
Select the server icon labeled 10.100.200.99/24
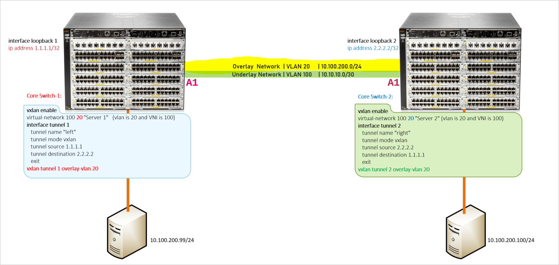[127, 232]
